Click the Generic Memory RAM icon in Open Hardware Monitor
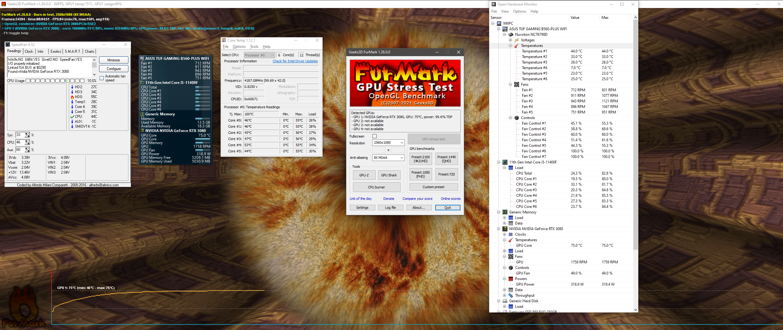This screenshot has height=330, width=783. click(x=505, y=212)
